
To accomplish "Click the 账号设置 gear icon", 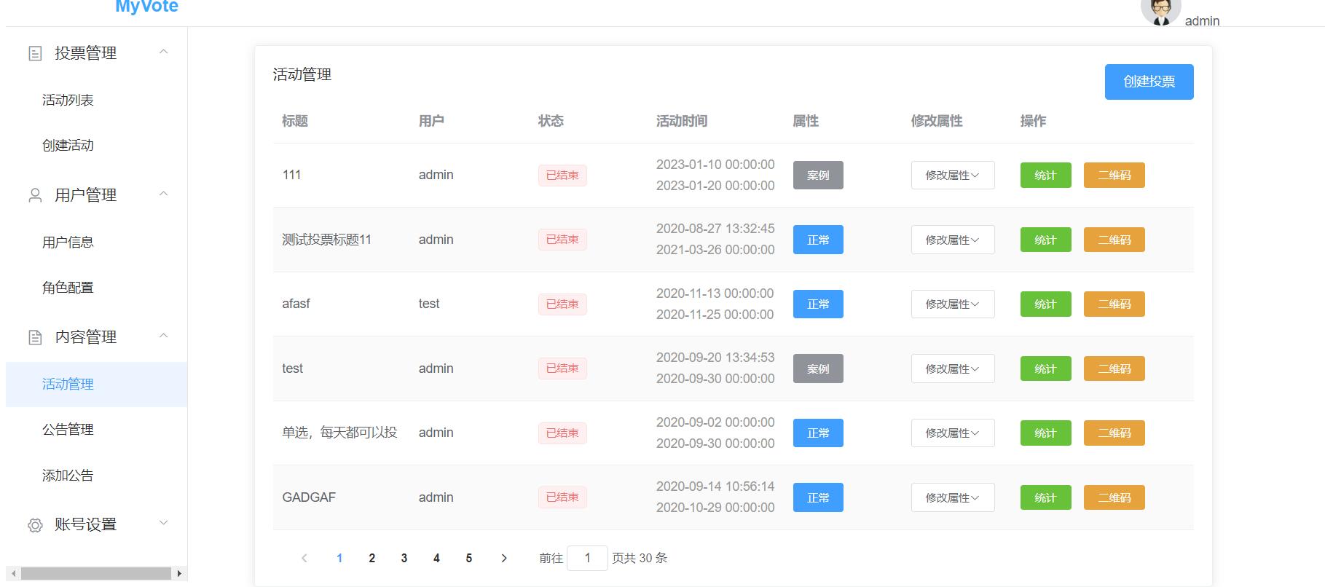I will pyautogui.click(x=35, y=525).
